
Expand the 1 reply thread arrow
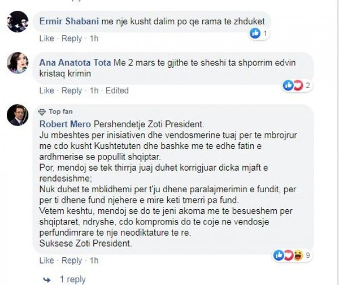pos(49,279)
